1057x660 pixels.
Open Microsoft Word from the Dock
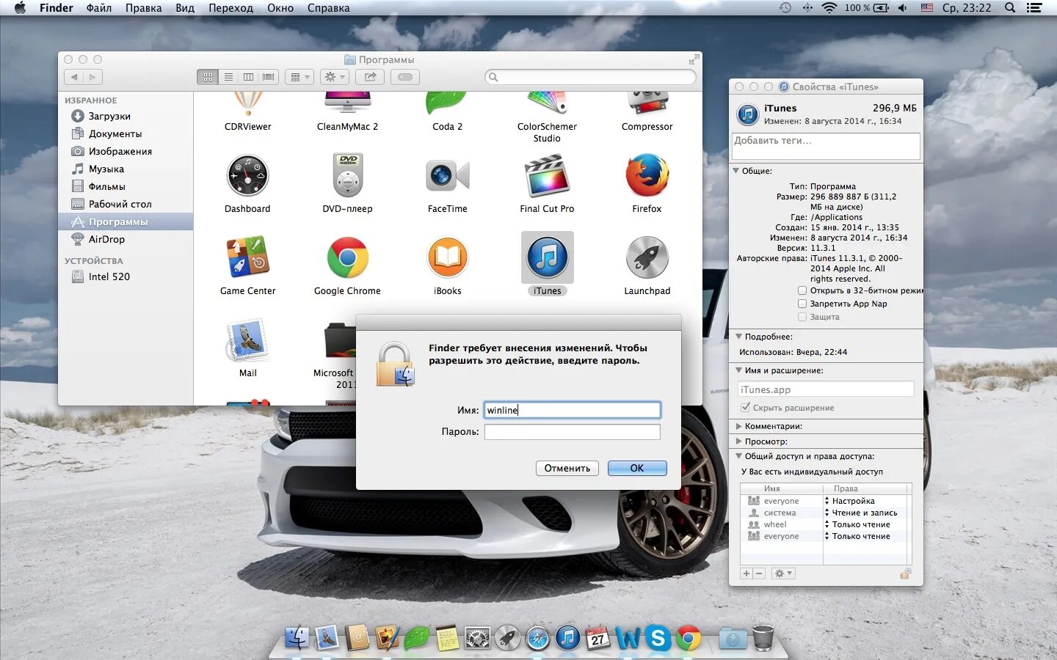click(628, 638)
